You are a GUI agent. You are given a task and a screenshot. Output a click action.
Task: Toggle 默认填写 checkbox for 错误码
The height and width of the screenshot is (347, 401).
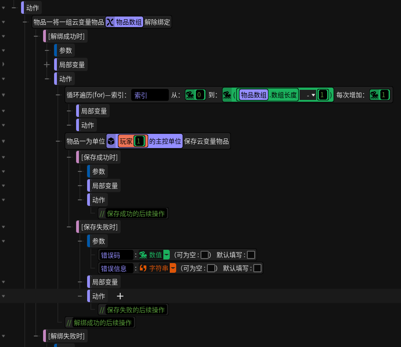click(251, 255)
